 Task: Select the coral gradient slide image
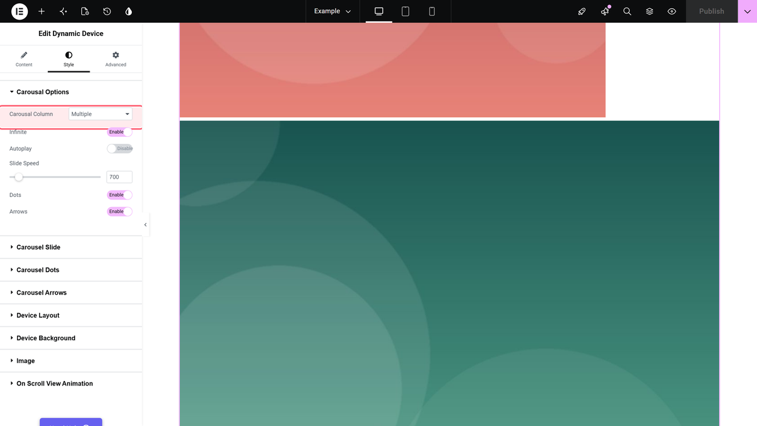click(392, 70)
